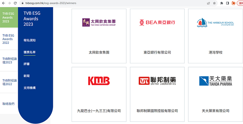
Task: Open the TVB財經論壇2023 tab
Action: pos(9,60)
